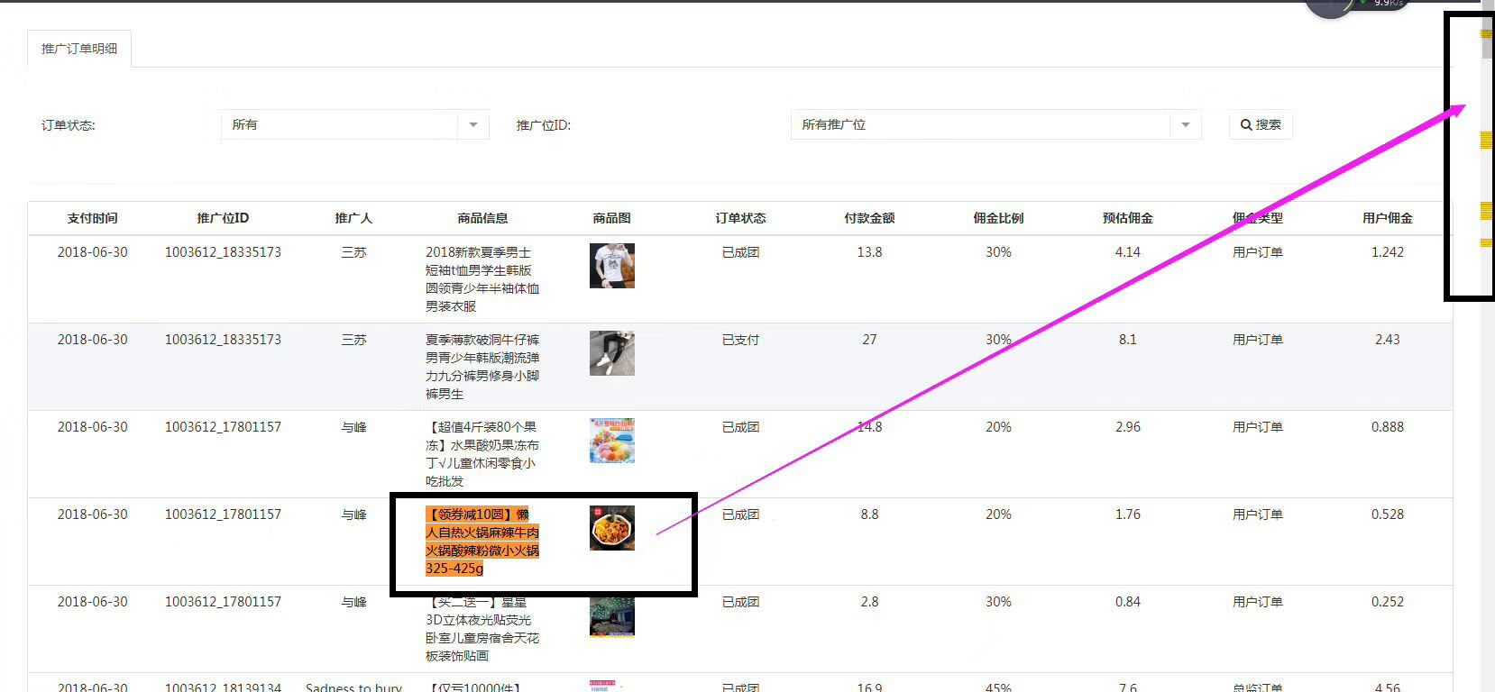Viewport: 1495px width, 692px height.
Task: Click the user commission 0.528
Action: click(x=1388, y=514)
